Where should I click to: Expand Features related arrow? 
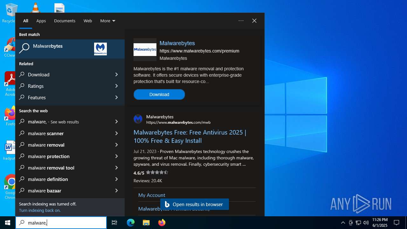pos(116,97)
